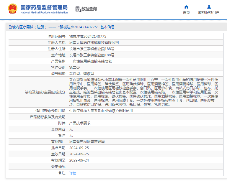Click the 注册人名称 row label

(x=56, y=43)
